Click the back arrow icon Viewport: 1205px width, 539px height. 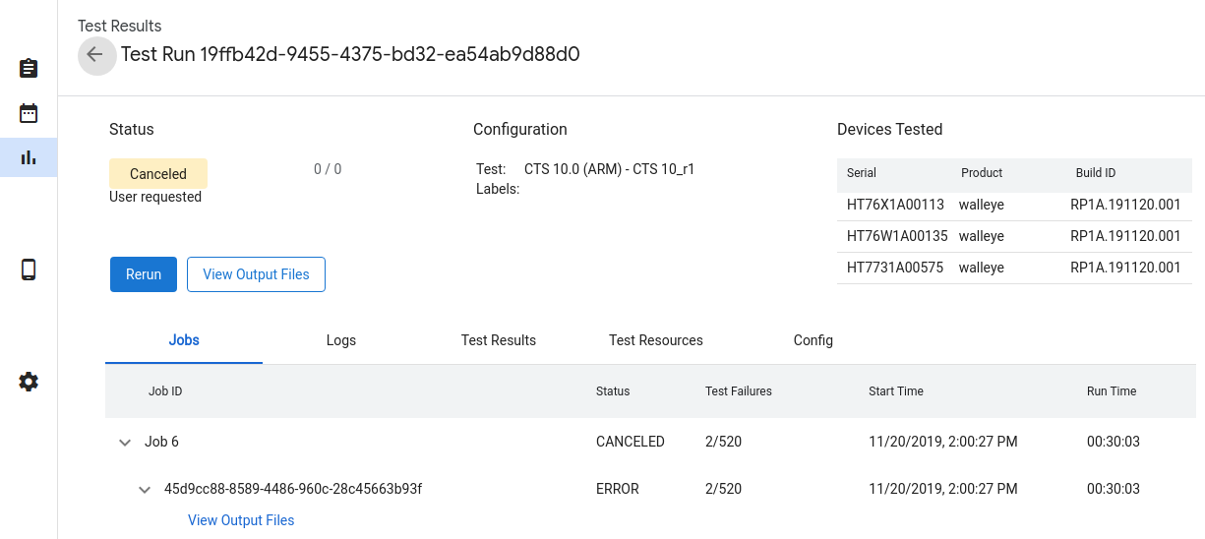click(95, 55)
